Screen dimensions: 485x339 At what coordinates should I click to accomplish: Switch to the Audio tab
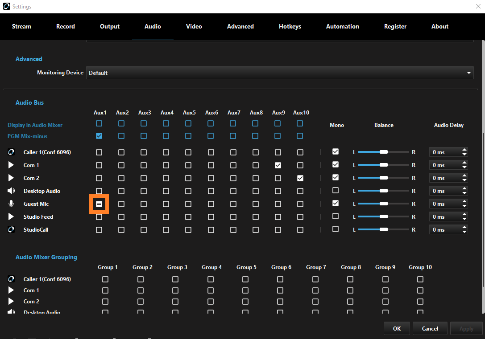point(153,27)
